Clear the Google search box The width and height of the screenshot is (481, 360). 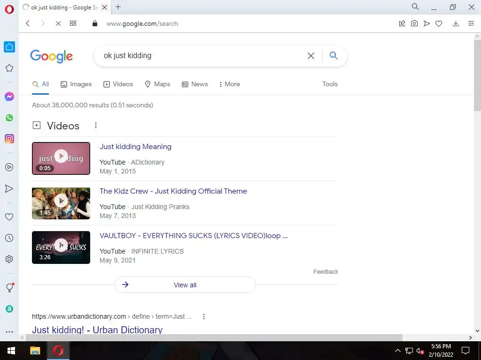click(311, 56)
